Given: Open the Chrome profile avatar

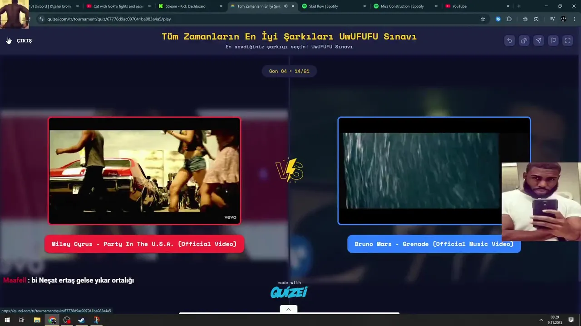Looking at the screenshot, I should 563,19.
